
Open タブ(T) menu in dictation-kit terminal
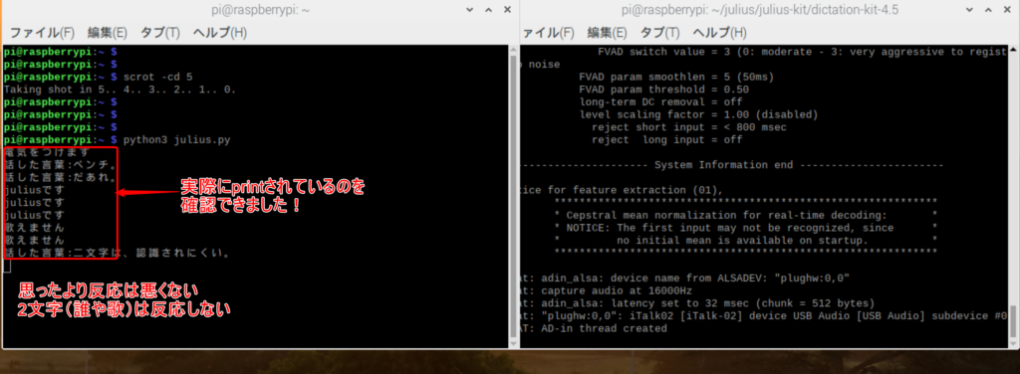pyautogui.click(x=659, y=33)
